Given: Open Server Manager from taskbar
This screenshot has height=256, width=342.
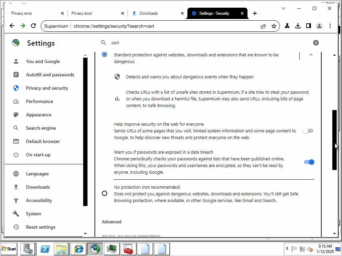Looking at the screenshot, I should coord(28,249).
